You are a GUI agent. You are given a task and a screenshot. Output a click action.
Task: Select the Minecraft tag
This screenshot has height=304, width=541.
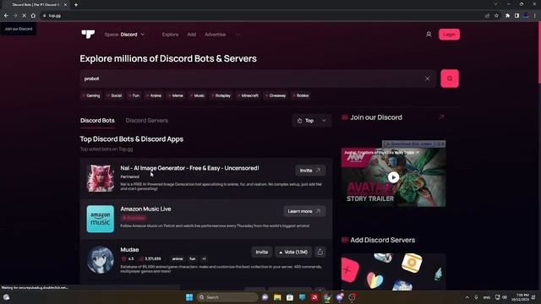click(x=248, y=95)
